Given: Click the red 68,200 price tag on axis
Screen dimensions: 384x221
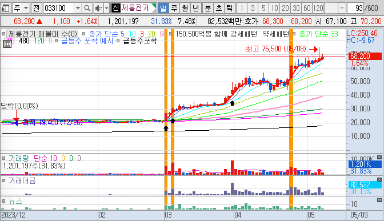Looking at the screenshot, I should (x=365, y=56).
